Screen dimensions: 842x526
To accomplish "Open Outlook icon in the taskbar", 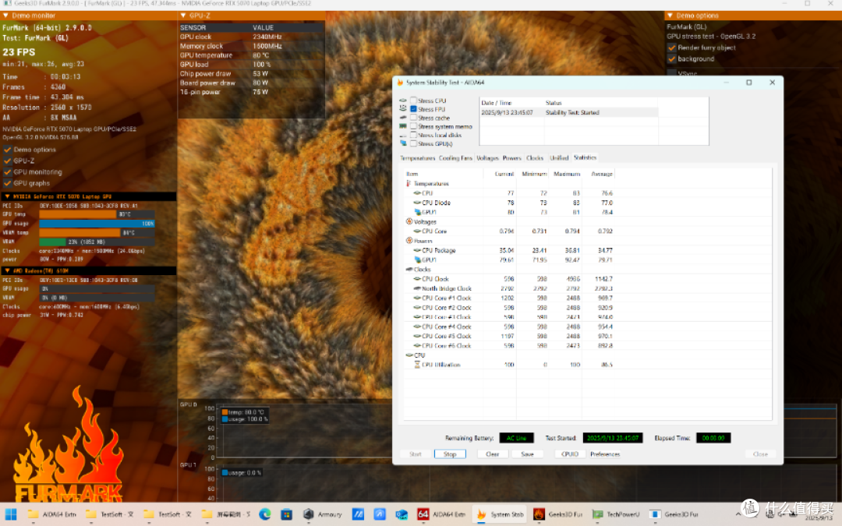I will pos(402,514).
